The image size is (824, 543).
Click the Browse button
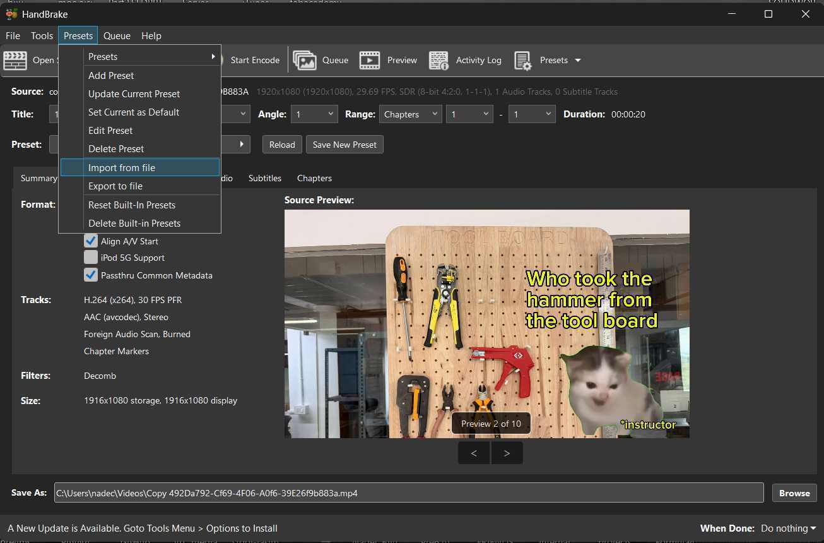point(794,493)
